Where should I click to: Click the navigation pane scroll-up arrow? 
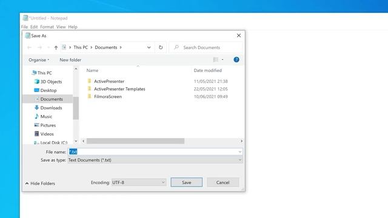pos(76,69)
